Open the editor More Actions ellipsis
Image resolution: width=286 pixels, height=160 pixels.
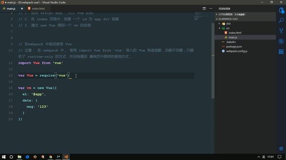pyautogui.click(x=211, y=8)
